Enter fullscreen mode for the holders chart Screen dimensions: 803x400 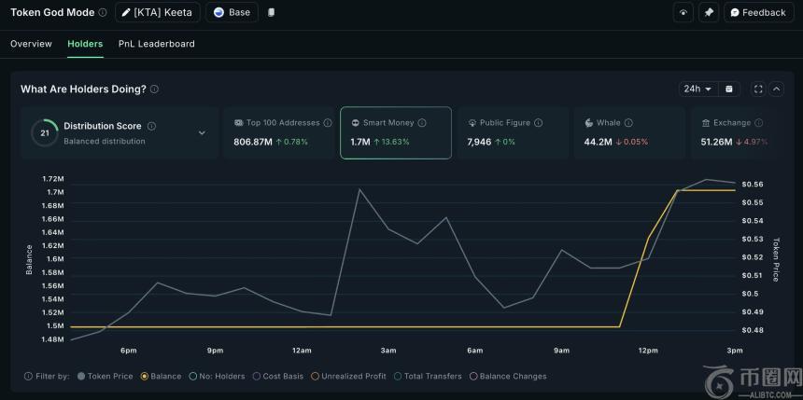758,90
